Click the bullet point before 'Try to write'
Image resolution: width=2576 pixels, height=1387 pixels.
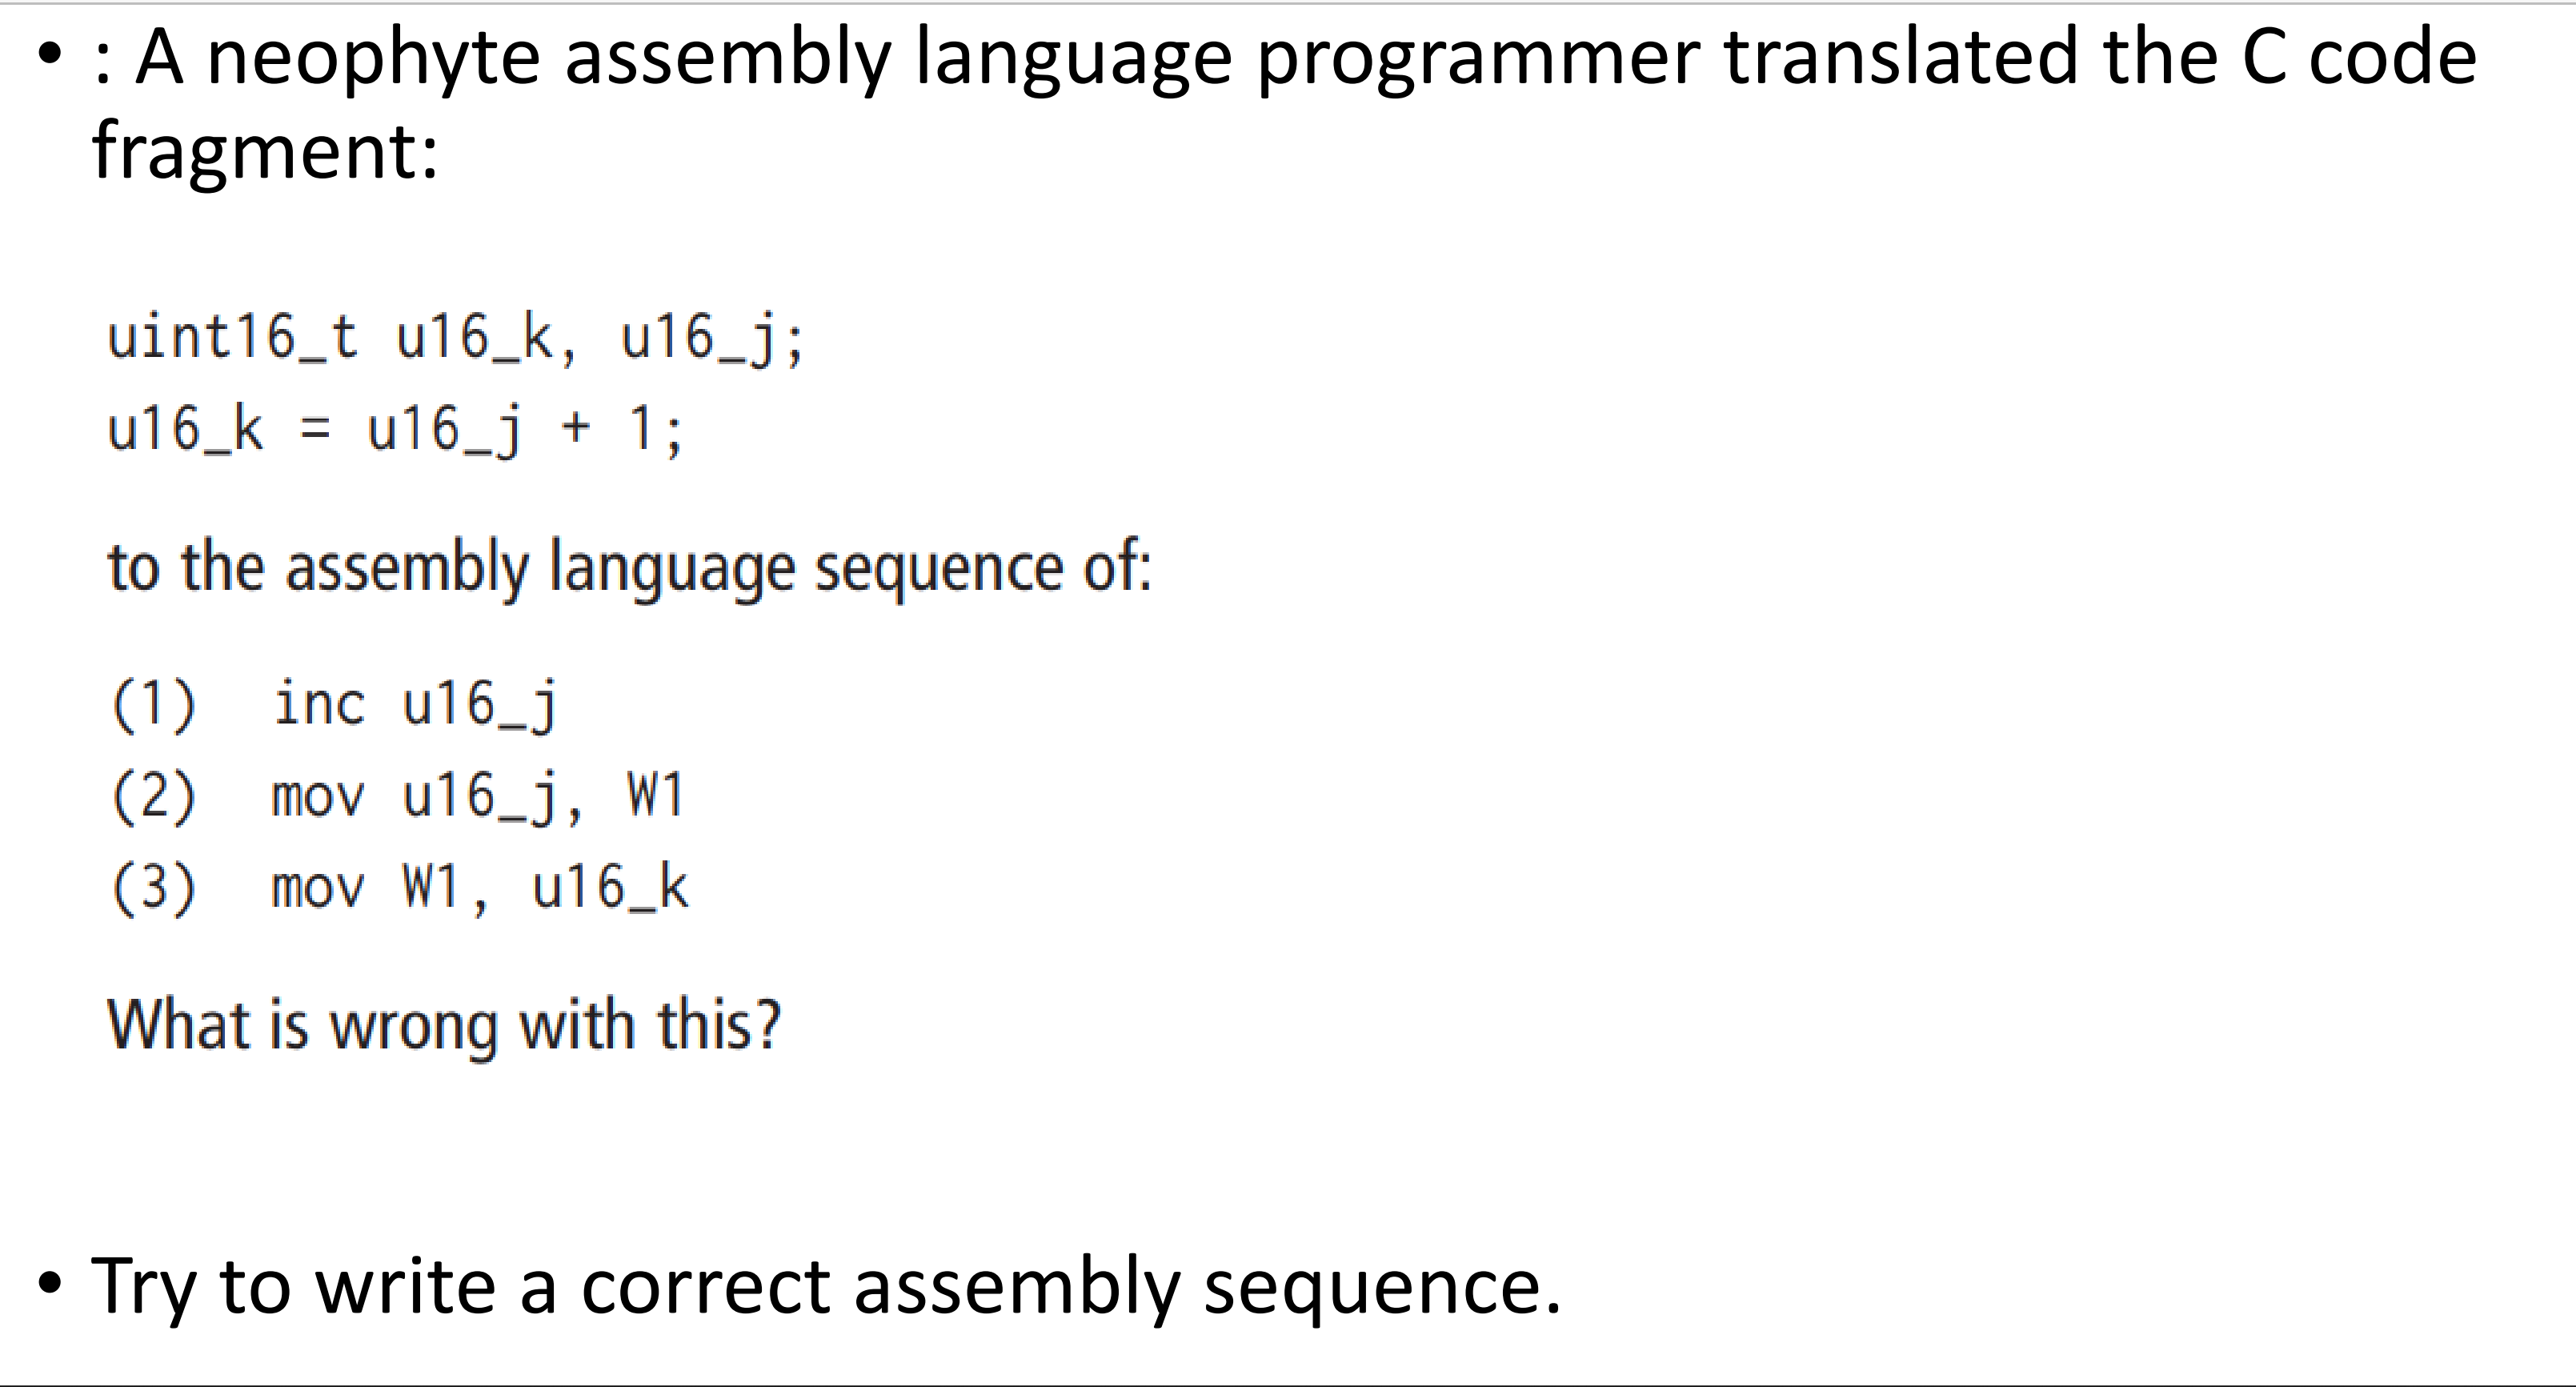click(50, 1284)
